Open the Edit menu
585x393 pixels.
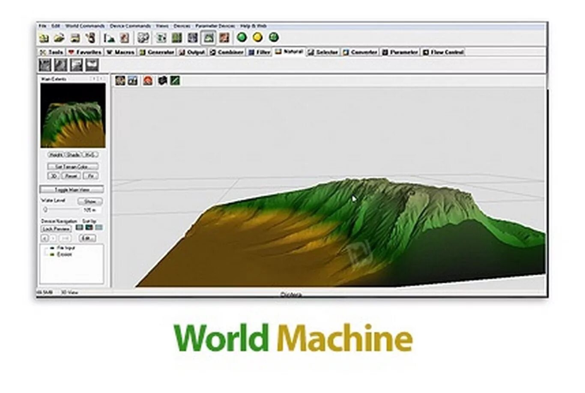pos(56,26)
